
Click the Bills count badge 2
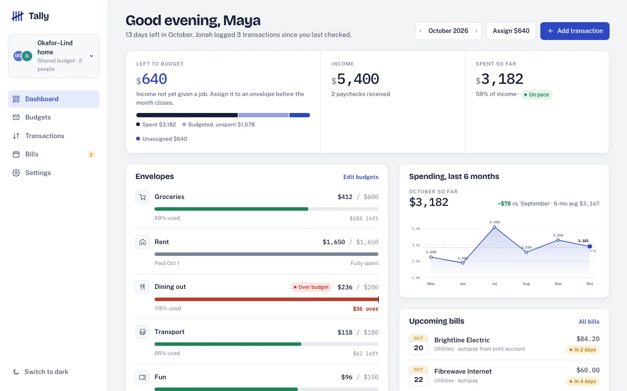91,155
